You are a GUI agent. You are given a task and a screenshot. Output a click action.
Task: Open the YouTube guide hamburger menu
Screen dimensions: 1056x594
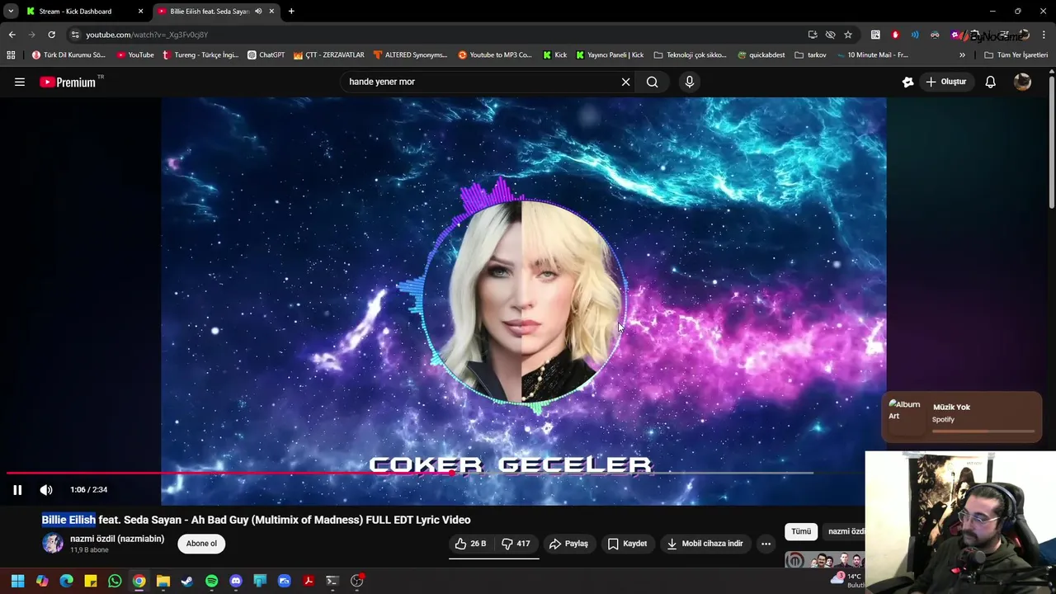(x=20, y=82)
